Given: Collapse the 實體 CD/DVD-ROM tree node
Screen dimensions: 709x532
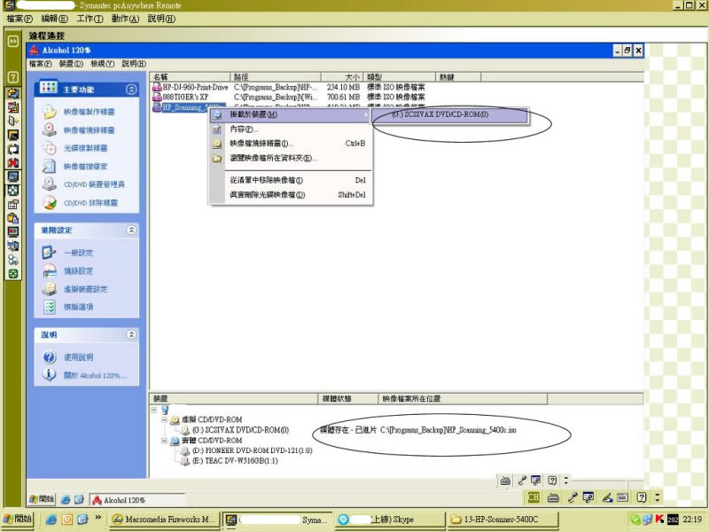Looking at the screenshot, I should tap(165, 441).
